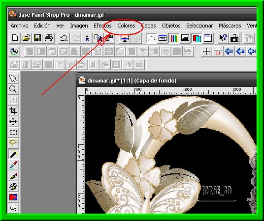Toggle the color palette toolbar button
Image resolution: width=264 pixels, height=221 pixels.
click(x=174, y=38)
